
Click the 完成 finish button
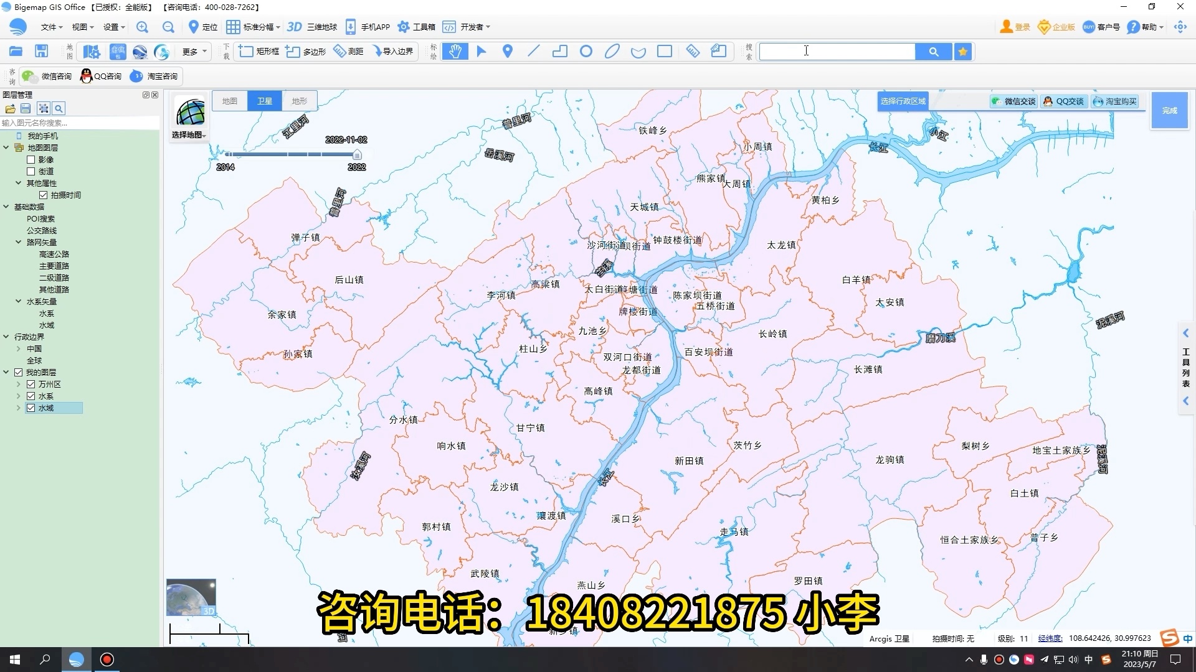point(1170,110)
